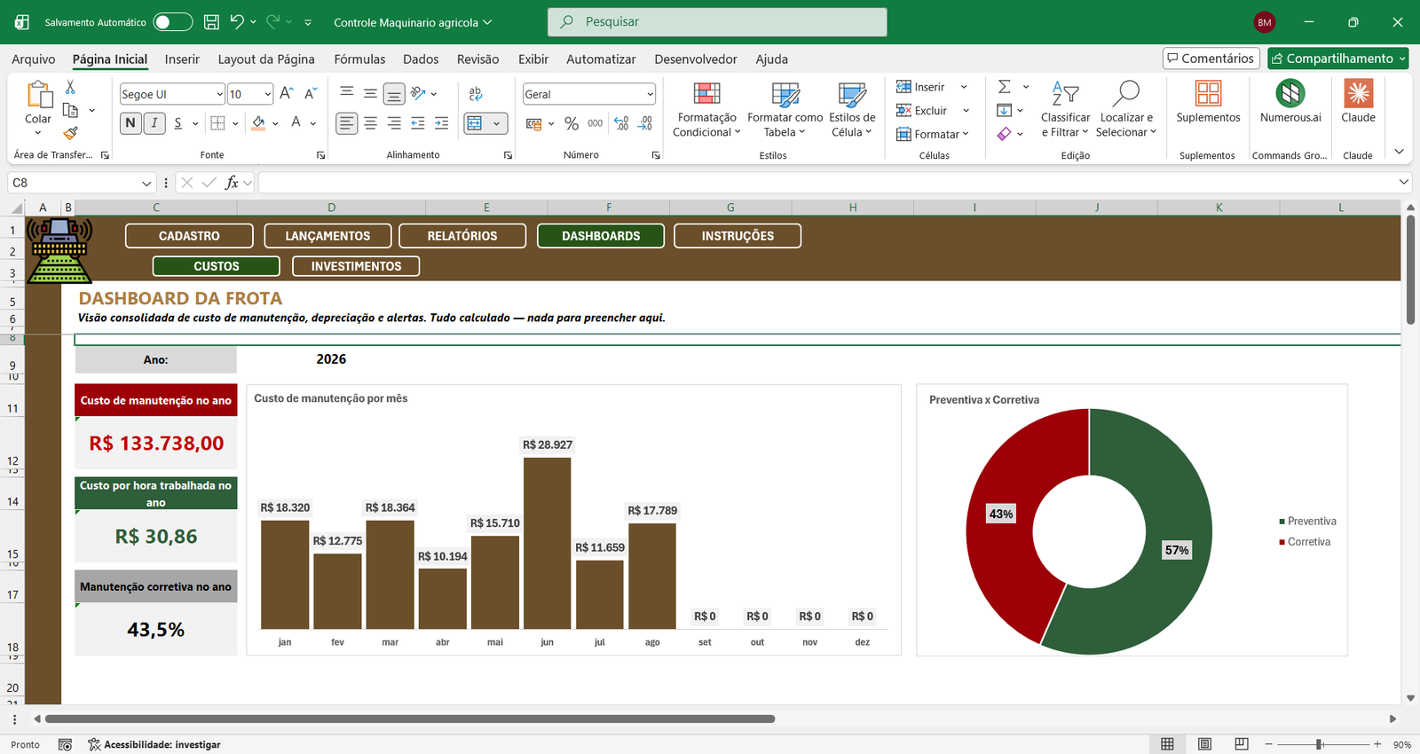
Task: Click the Undo arrow icon
Action: click(236, 21)
